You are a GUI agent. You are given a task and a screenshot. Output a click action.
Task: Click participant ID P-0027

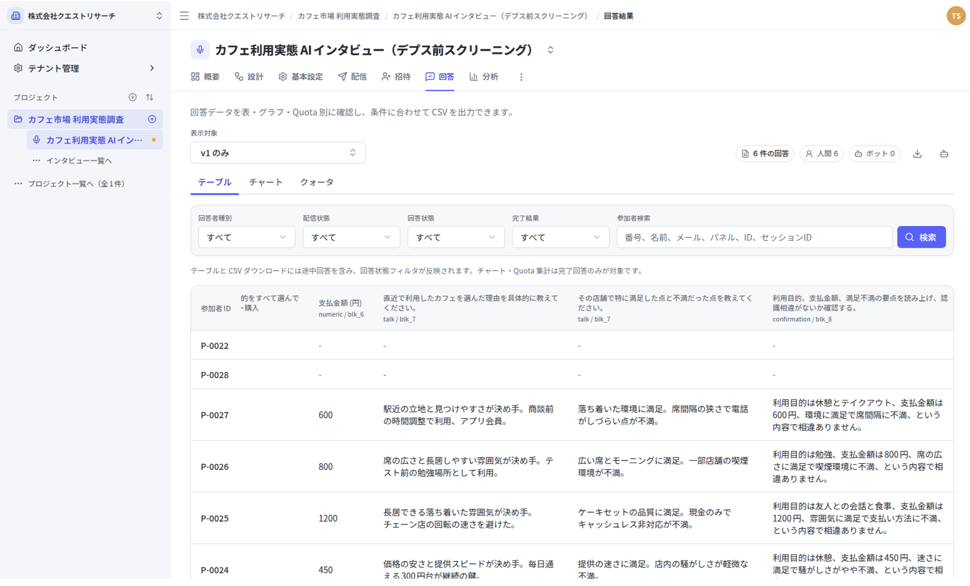click(215, 415)
